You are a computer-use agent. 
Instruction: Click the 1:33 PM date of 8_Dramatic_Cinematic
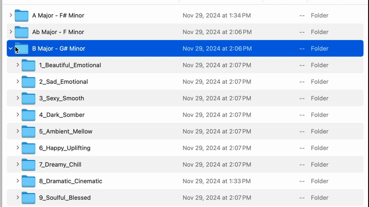pos(217,181)
